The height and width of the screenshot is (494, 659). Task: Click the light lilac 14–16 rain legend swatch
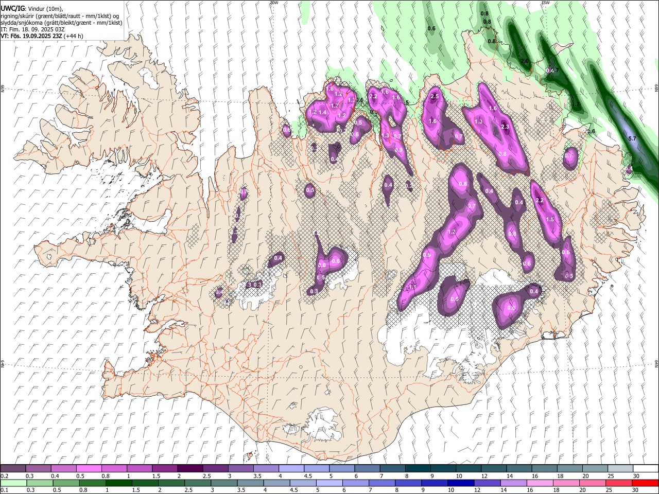pos(513,483)
